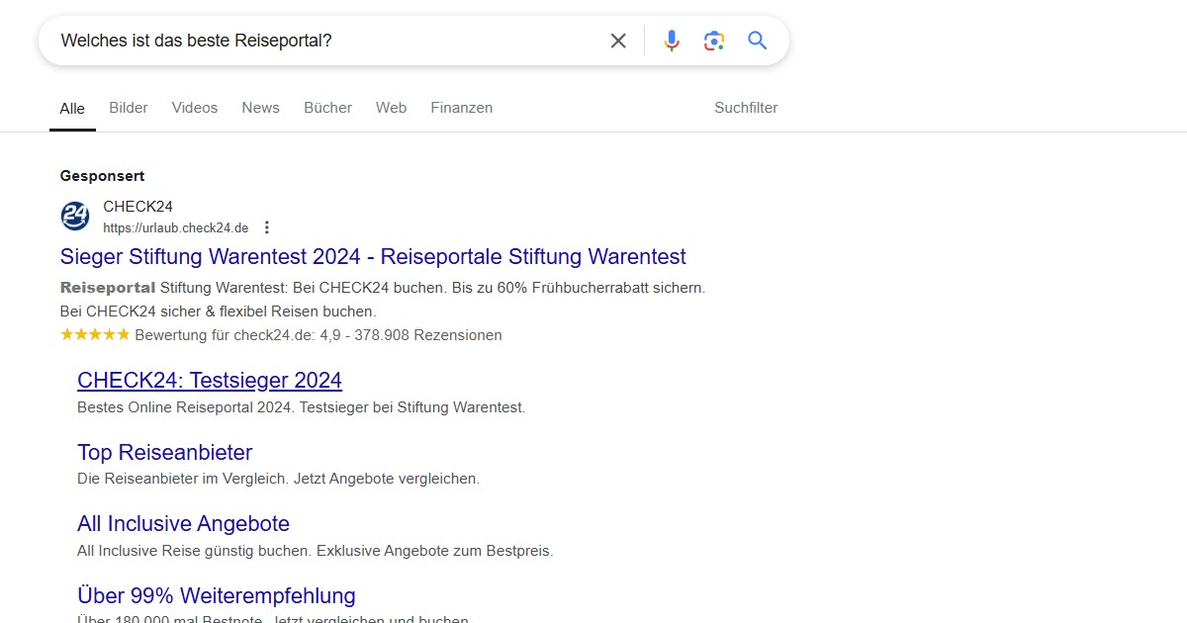Click the CHECK24 logo favicon

pyautogui.click(x=75, y=216)
